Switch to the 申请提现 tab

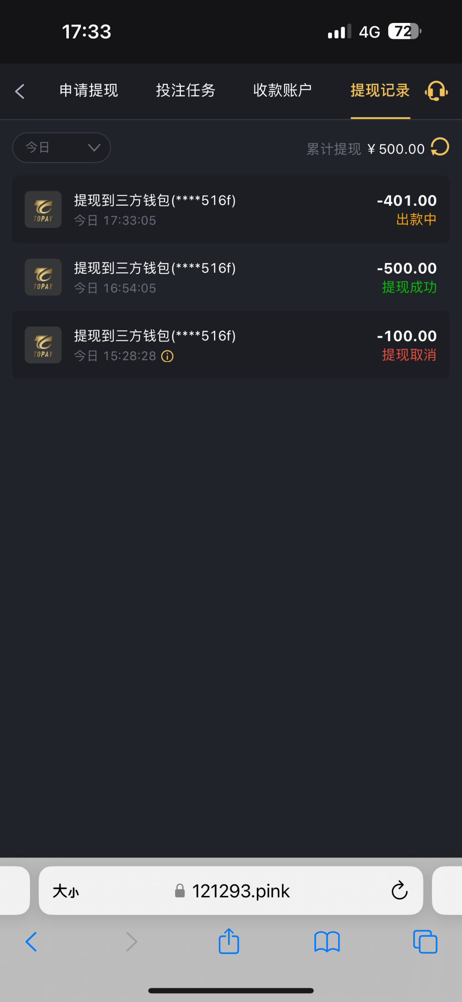(x=89, y=91)
